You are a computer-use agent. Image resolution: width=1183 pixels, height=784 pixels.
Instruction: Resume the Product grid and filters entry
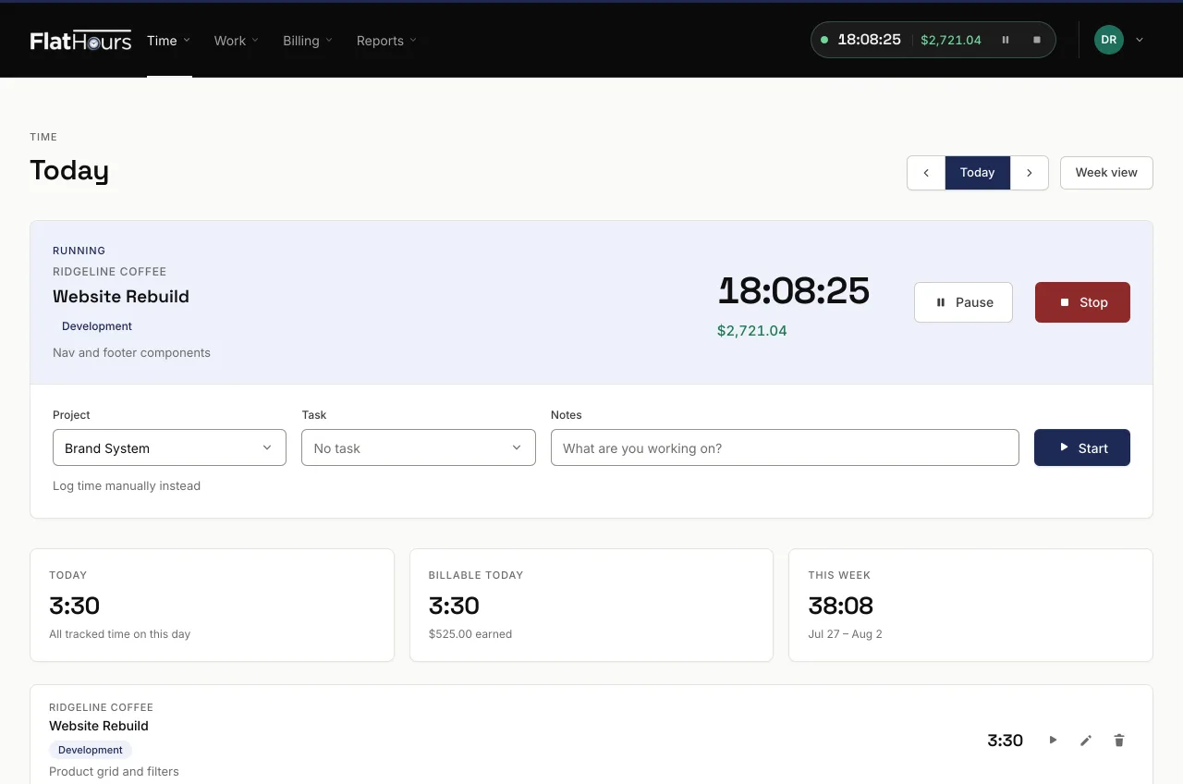(x=1053, y=740)
